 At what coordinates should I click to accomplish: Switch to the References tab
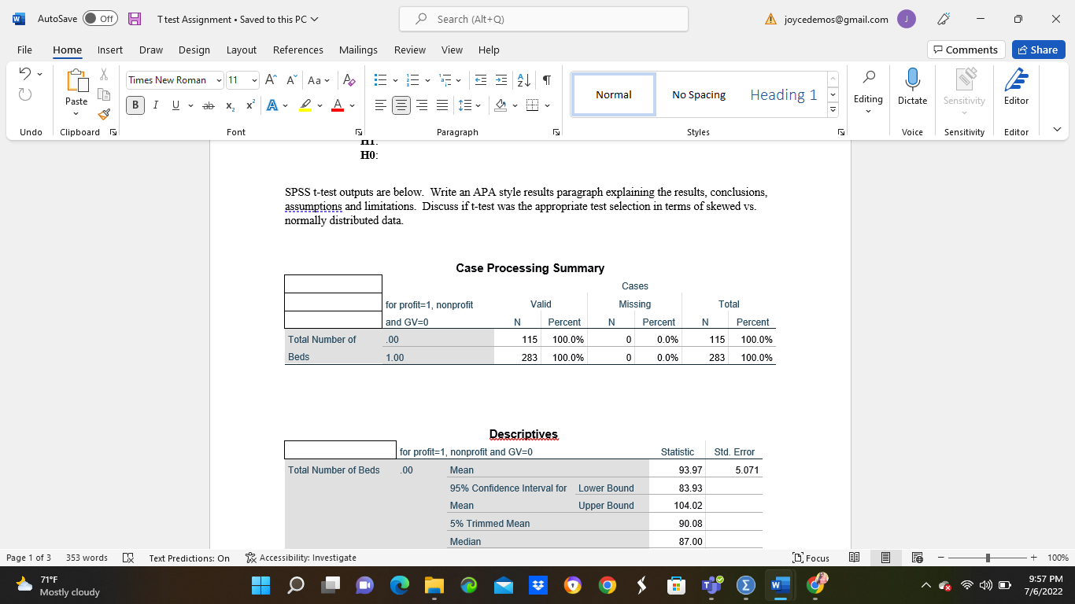pos(298,50)
